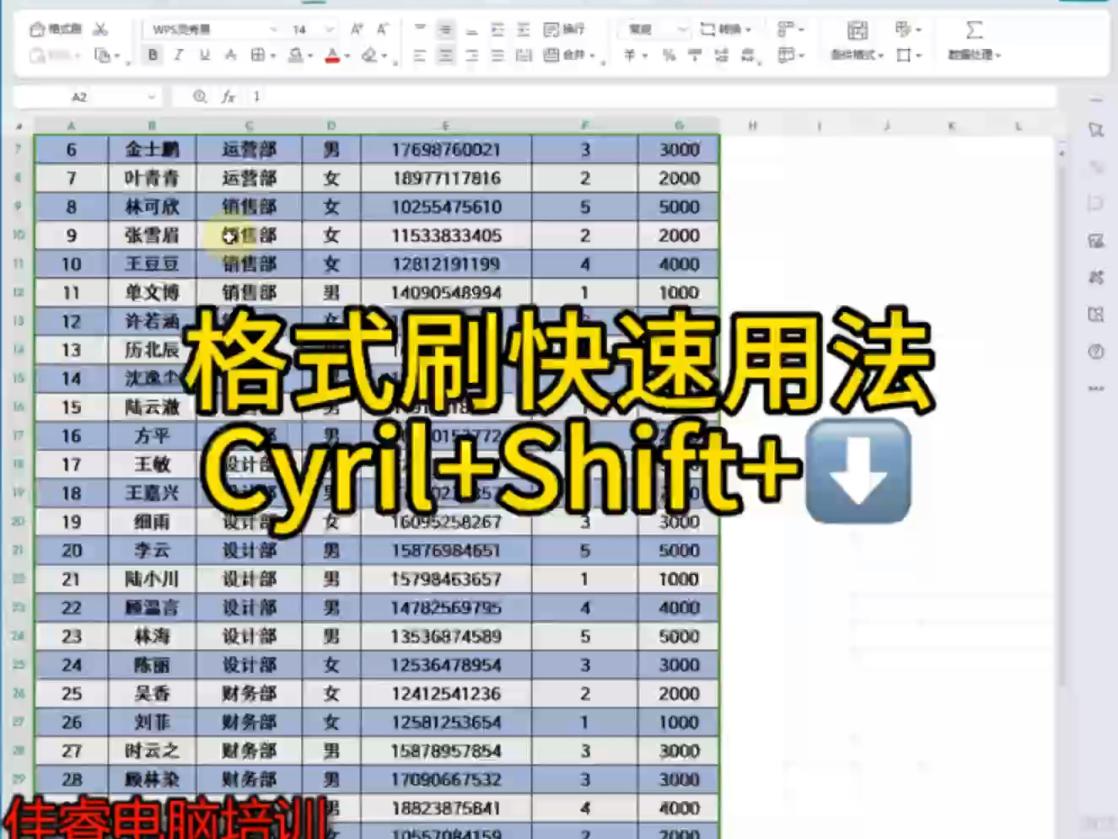The height and width of the screenshot is (839, 1118).
Task: Click the AutoSum sigma icon
Action: [974, 30]
